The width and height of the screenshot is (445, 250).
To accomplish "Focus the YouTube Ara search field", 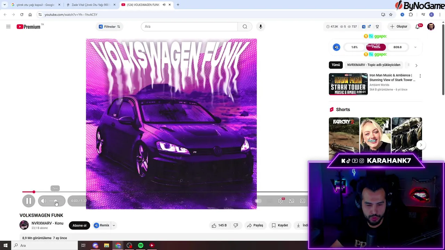I will [x=189, y=27].
